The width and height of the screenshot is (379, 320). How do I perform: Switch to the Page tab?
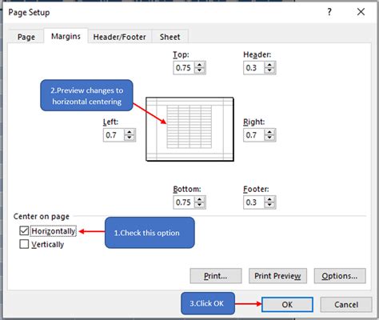(x=26, y=37)
